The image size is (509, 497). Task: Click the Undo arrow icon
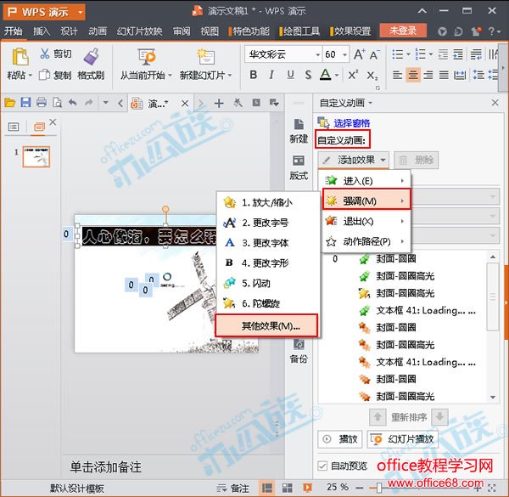click(72, 103)
